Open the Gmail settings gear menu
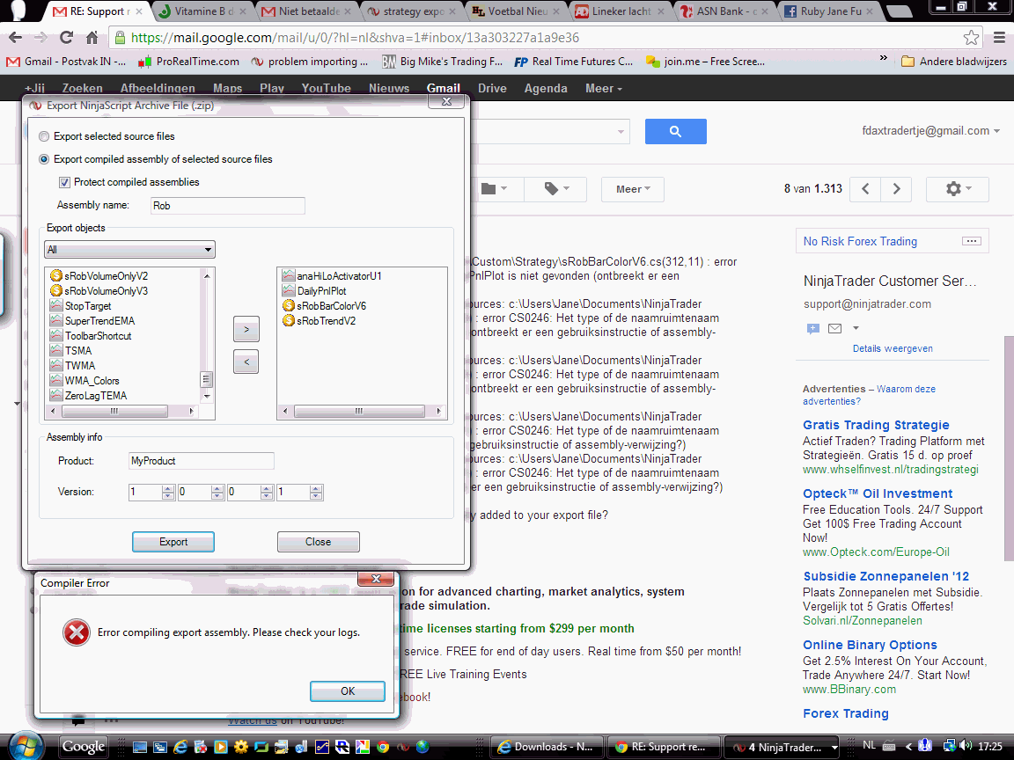This screenshot has height=760, width=1014. (x=958, y=189)
